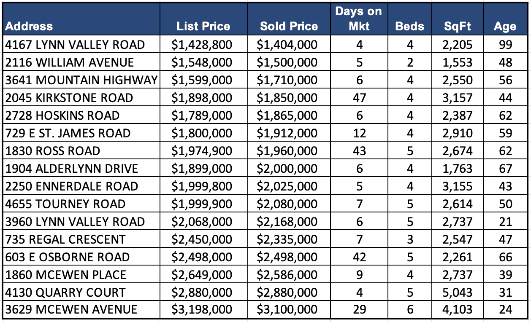The height and width of the screenshot is (322, 531).
Task: Click the $1,974,900 list price cell
Action: [202, 151]
